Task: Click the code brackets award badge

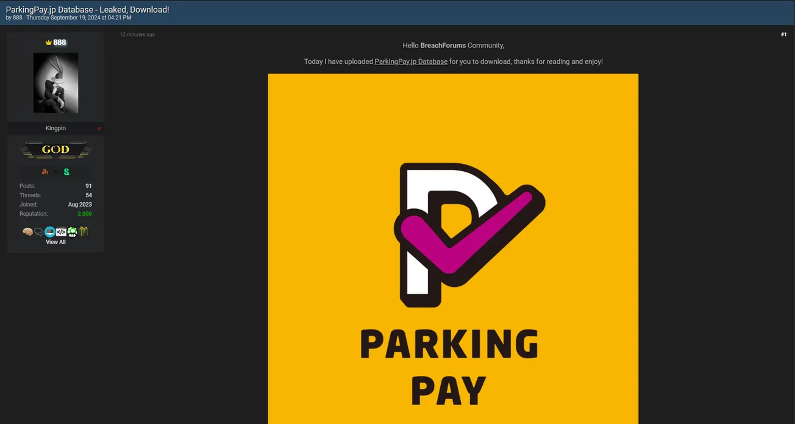Action: [61, 232]
